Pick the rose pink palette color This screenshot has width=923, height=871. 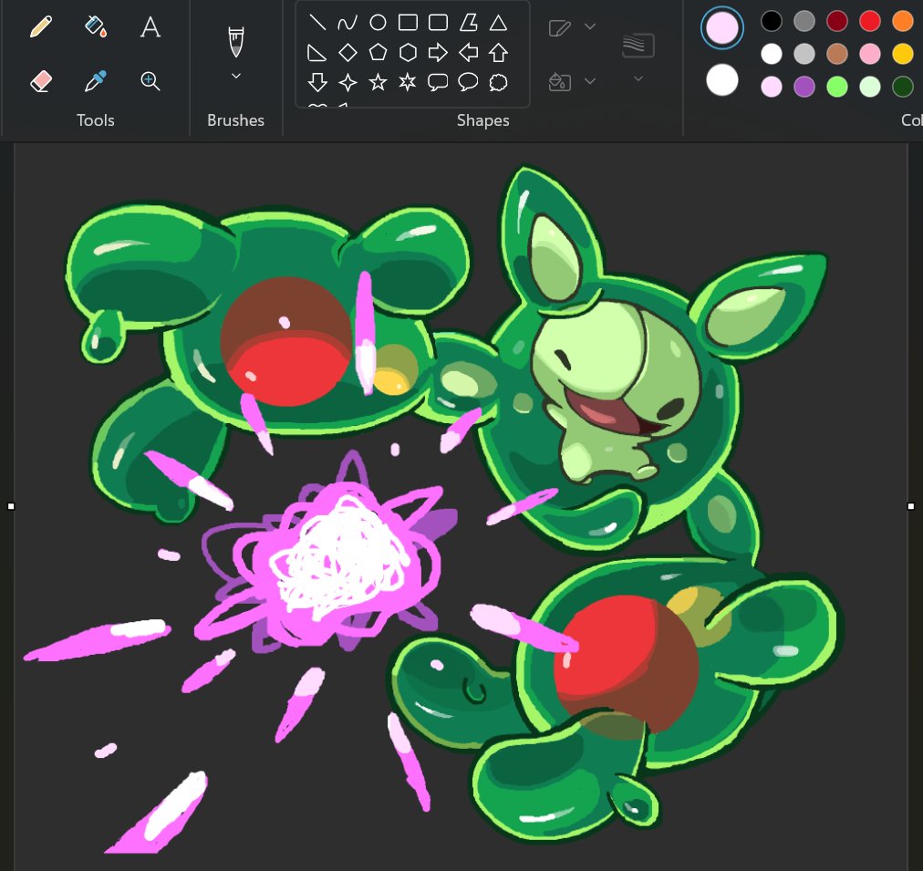870,54
